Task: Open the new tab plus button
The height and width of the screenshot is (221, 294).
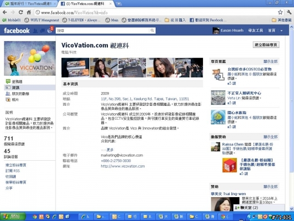Action: (119, 4)
